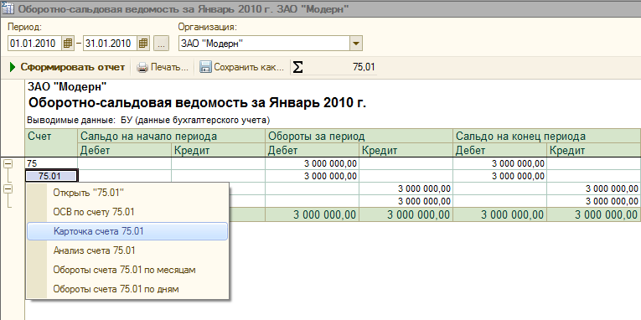Click the sigma sum icon
Viewport: 641px width, 320px height.
[298, 67]
